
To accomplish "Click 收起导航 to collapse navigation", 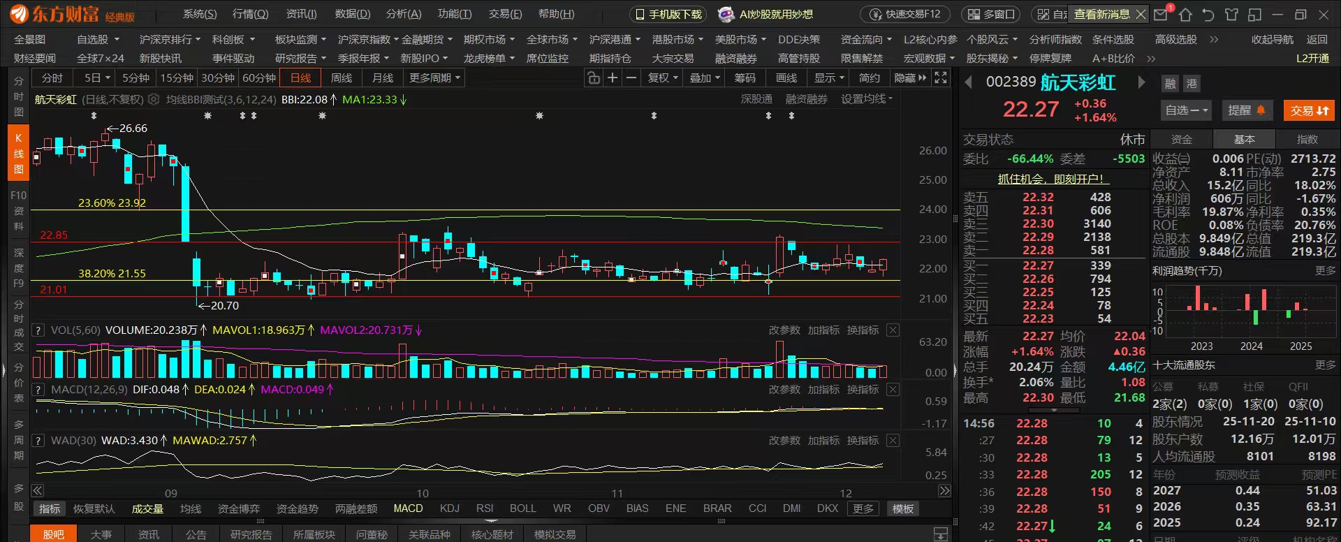I will [x=1272, y=40].
